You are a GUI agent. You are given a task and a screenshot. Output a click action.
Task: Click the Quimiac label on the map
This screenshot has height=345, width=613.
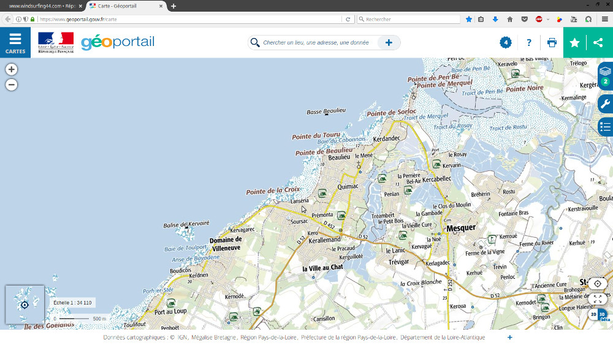tap(348, 186)
